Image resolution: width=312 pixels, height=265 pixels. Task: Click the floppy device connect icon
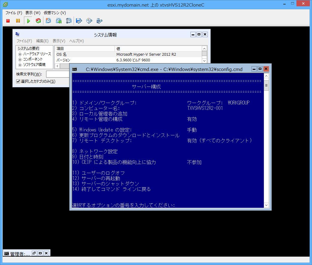point(79,21)
